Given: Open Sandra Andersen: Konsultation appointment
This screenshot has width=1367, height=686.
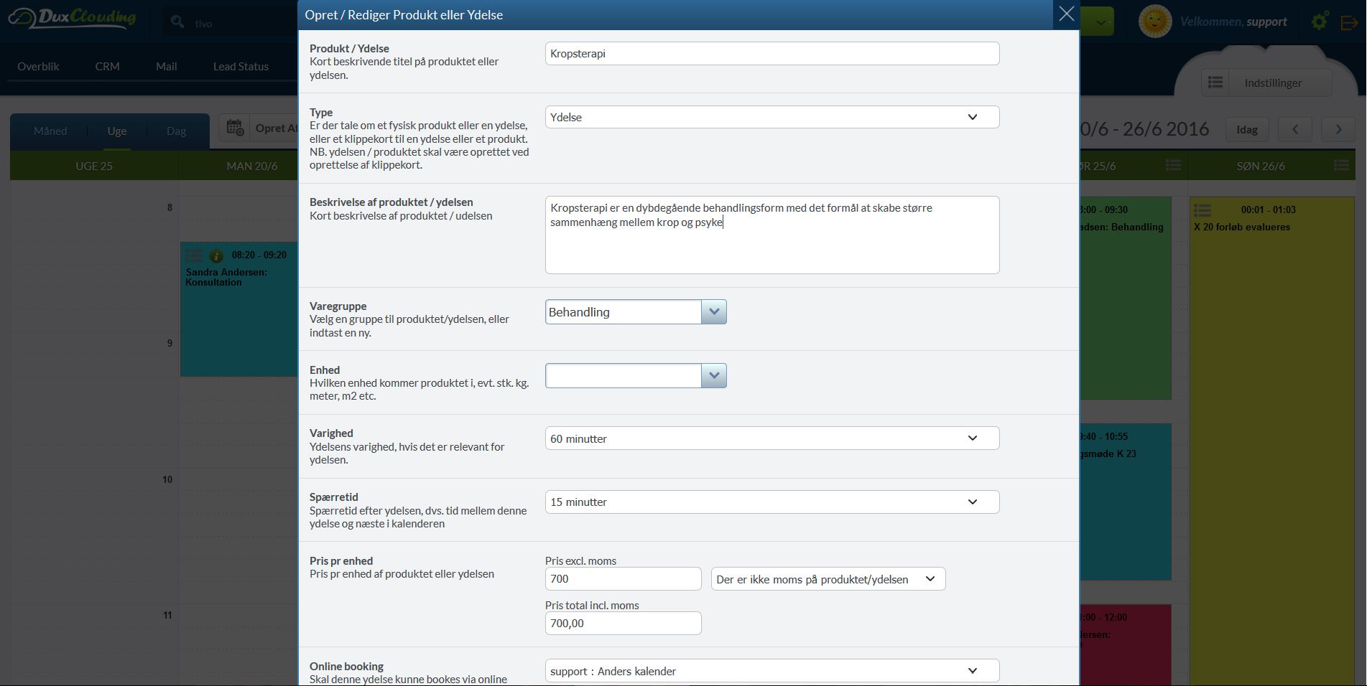Looking at the screenshot, I should pos(238,309).
